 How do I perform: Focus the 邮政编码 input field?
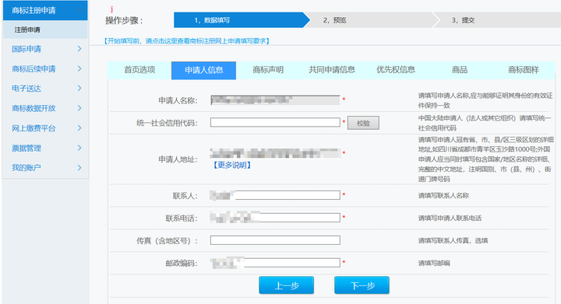click(x=275, y=263)
